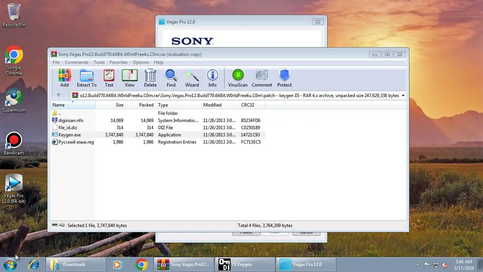Open the Favorites menu
483x272 pixels.
click(118, 62)
